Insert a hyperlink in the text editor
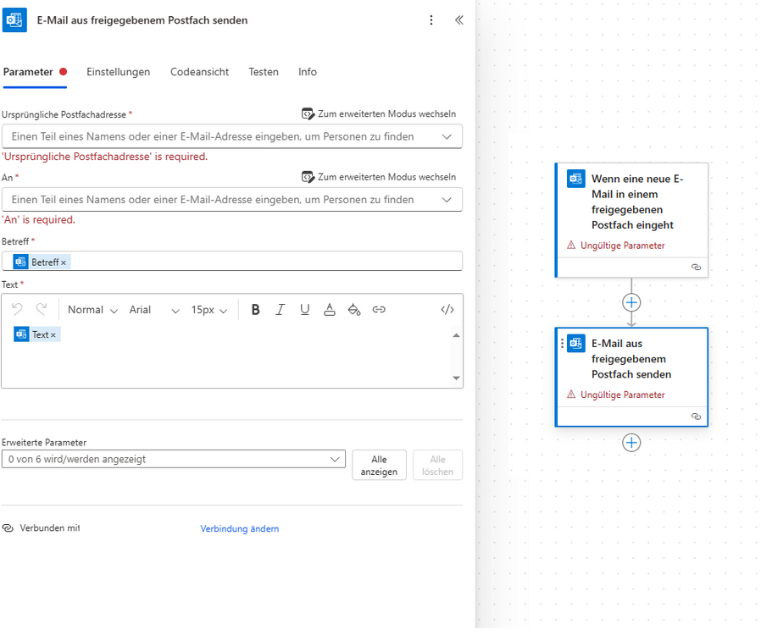This screenshot has height=635, width=761. 379,310
